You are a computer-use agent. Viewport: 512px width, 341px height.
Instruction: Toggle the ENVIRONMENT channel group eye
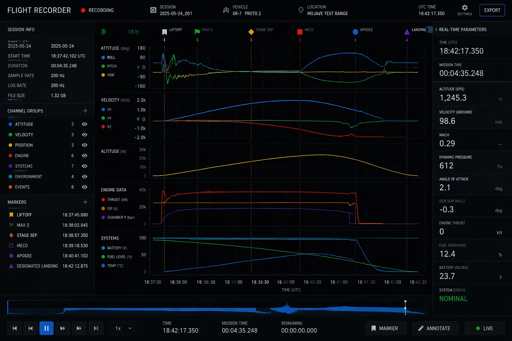click(x=85, y=176)
